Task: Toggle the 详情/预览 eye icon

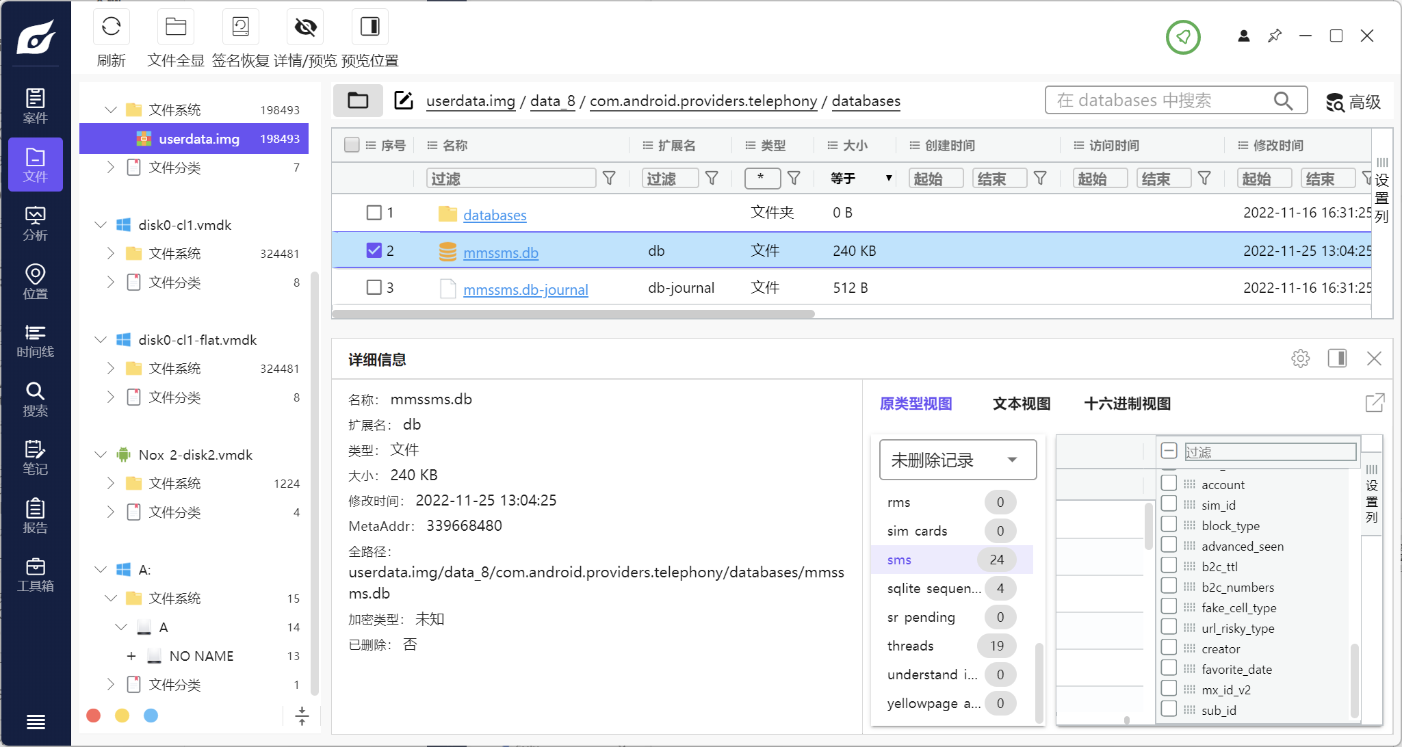Action: click(x=305, y=27)
